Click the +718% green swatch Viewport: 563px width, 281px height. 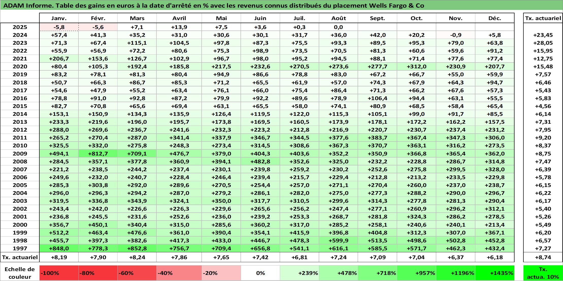377,273
